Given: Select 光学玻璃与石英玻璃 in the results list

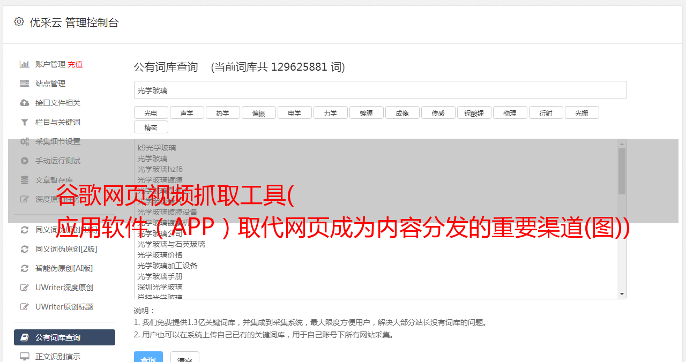Looking at the screenshot, I should 171,244.
